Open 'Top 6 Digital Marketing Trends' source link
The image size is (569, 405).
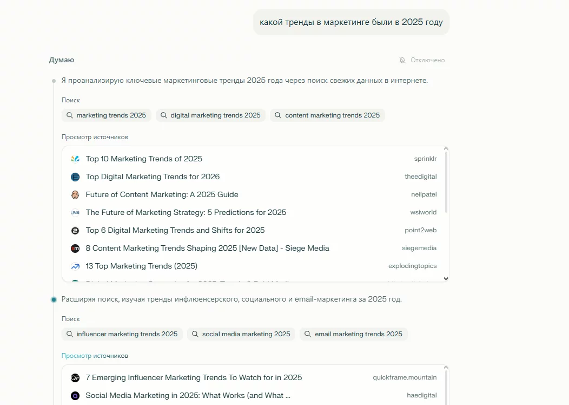175,231
